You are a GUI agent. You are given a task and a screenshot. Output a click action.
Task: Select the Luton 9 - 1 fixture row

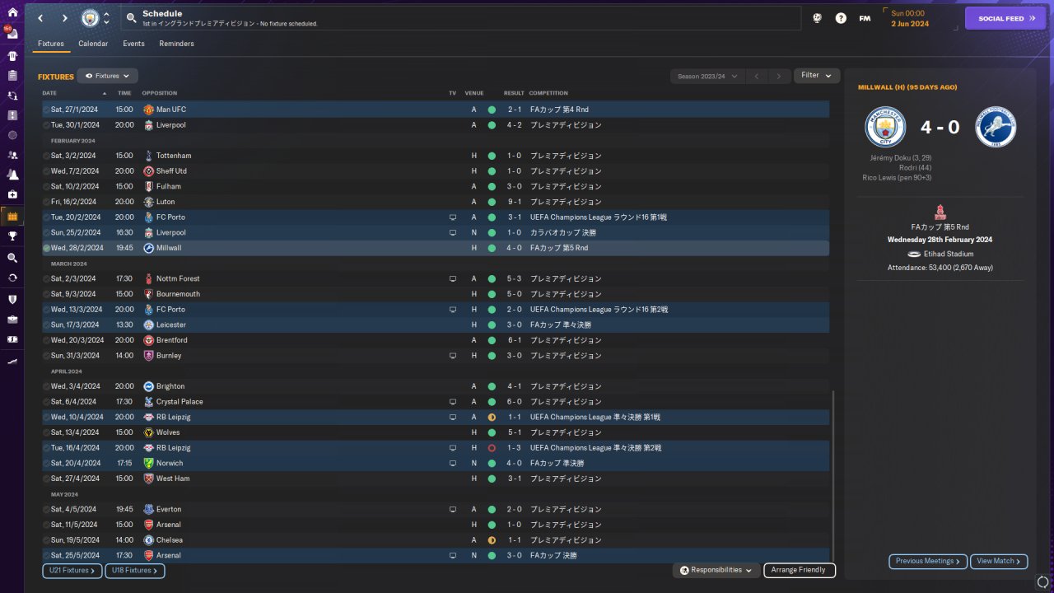pos(436,202)
